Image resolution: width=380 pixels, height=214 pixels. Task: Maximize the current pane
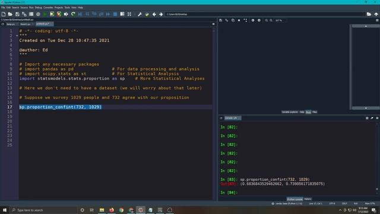coord(129,14)
